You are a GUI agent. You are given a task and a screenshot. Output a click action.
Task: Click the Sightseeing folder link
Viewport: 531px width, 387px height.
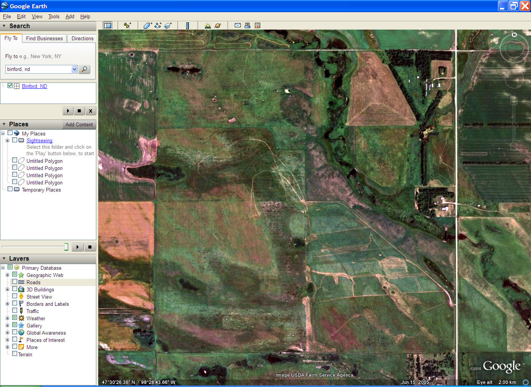pos(39,140)
